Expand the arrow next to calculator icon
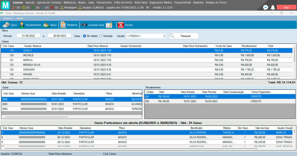Screen dimensions: 297x156 coord(114,25)
